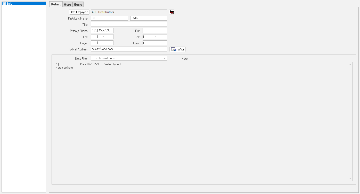Click the Home phone number field
The height and width of the screenshot is (194, 360).
pyautogui.click(x=155, y=43)
